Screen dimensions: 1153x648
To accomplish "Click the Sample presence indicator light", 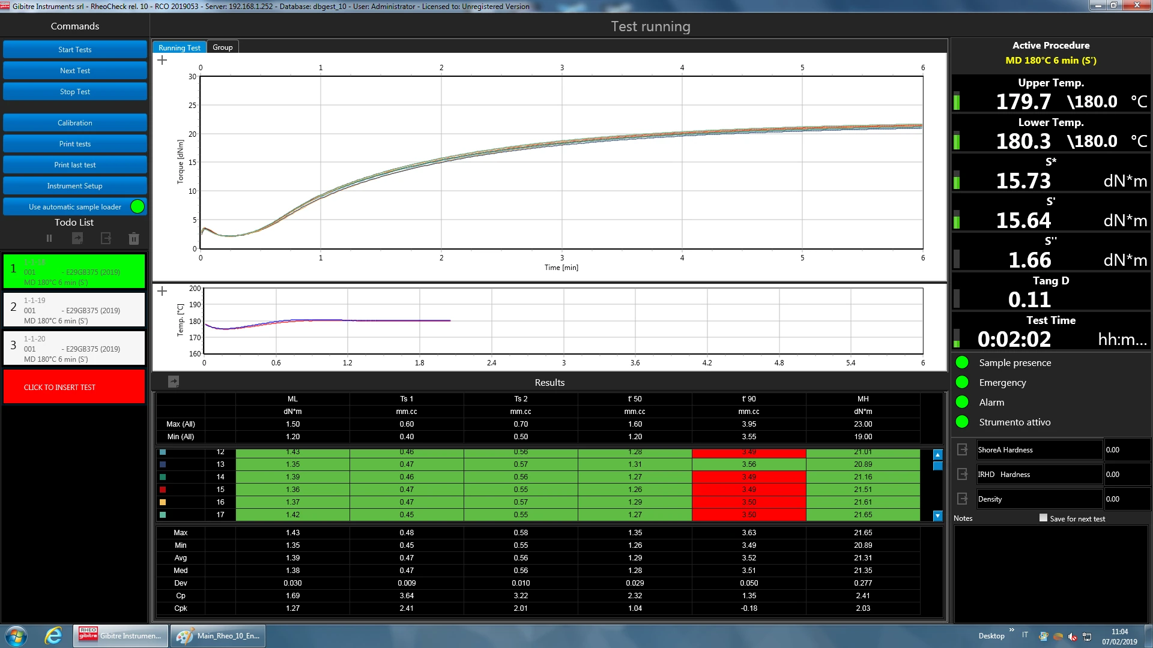I will click(962, 362).
